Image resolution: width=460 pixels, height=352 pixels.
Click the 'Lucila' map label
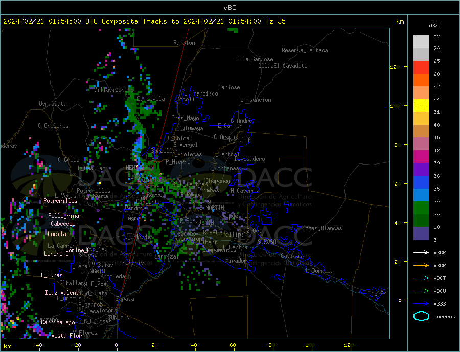[x=57, y=234]
